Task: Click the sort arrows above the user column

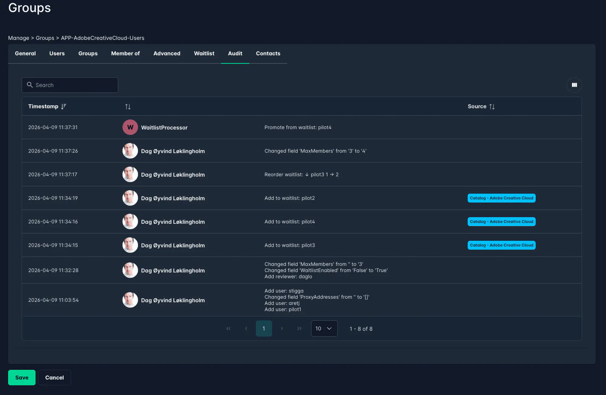Action: point(128,106)
